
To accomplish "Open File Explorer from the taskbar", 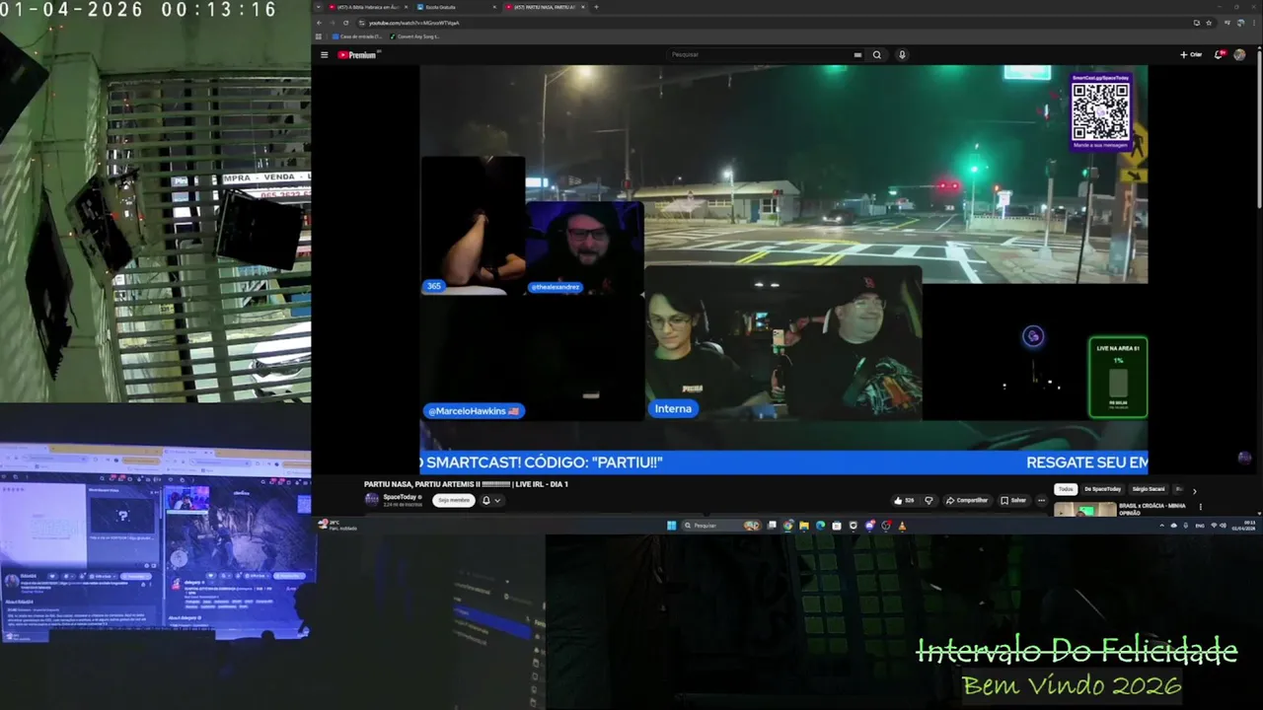I will (804, 526).
